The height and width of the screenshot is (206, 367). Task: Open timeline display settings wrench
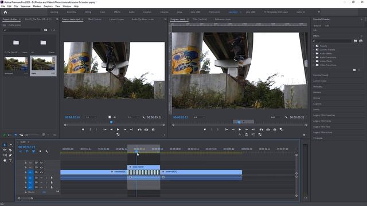click(x=47, y=151)
